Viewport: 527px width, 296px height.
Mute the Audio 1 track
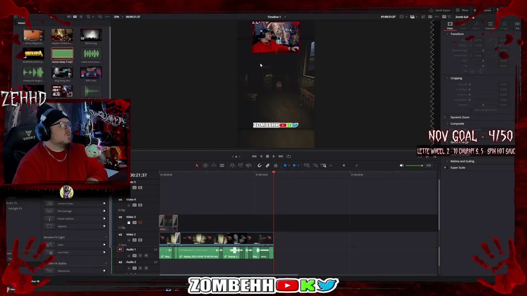[146, 256]
